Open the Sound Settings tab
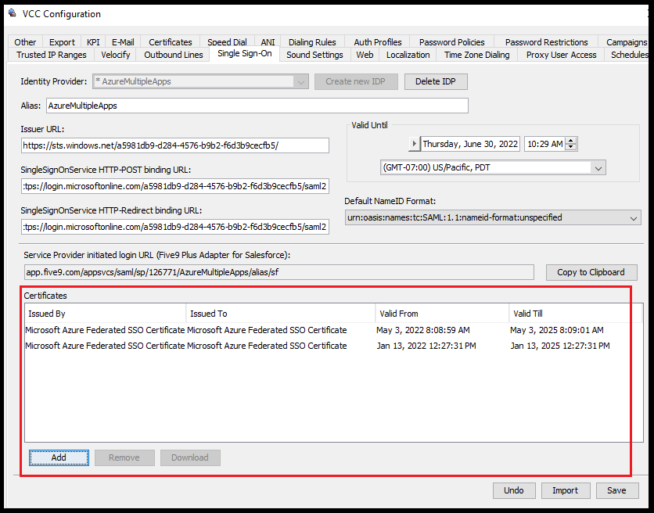 314,55
